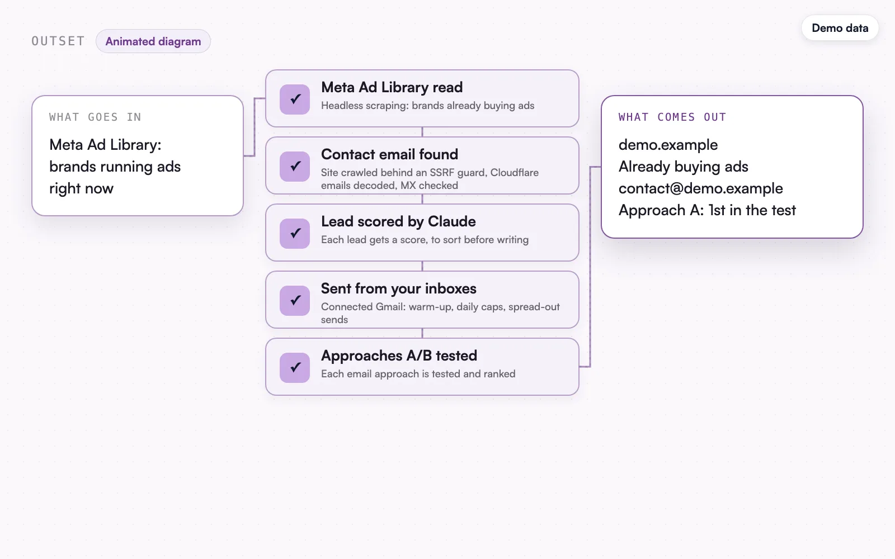Select the 'Contact email found' heading
This screenshot has height=559, width=895.
coord(390,154)
